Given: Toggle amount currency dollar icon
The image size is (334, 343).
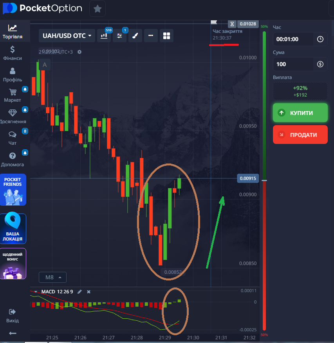Looking at the screenshot, I should point(320,64).
